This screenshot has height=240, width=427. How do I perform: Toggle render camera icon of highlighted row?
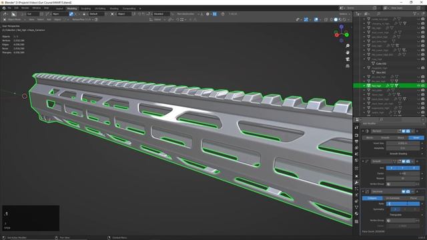[x=423, y=86]
